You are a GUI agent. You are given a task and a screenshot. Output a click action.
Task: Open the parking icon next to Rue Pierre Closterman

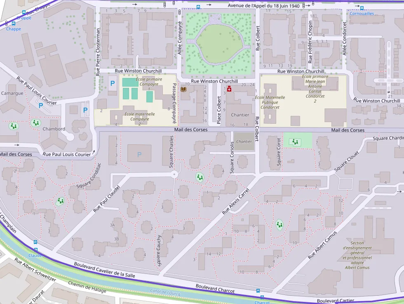point(112,83)
